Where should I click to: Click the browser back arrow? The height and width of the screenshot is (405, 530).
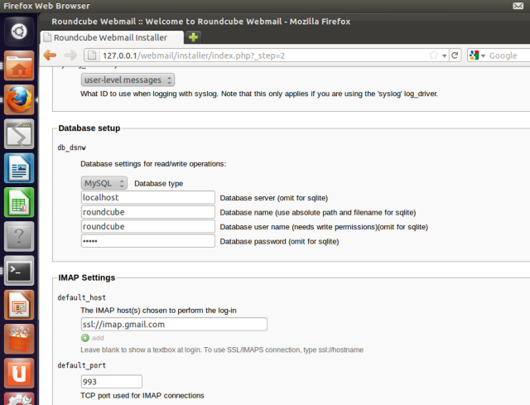click(x=51, y=55)
